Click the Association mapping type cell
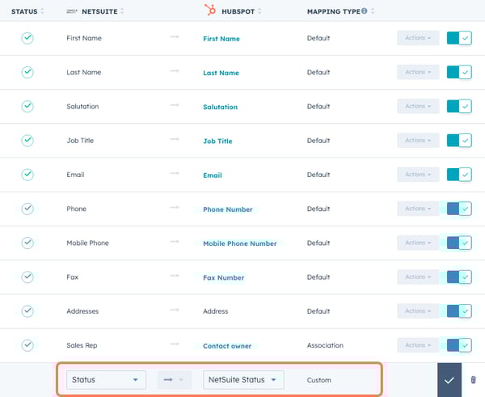 point(325,345)
